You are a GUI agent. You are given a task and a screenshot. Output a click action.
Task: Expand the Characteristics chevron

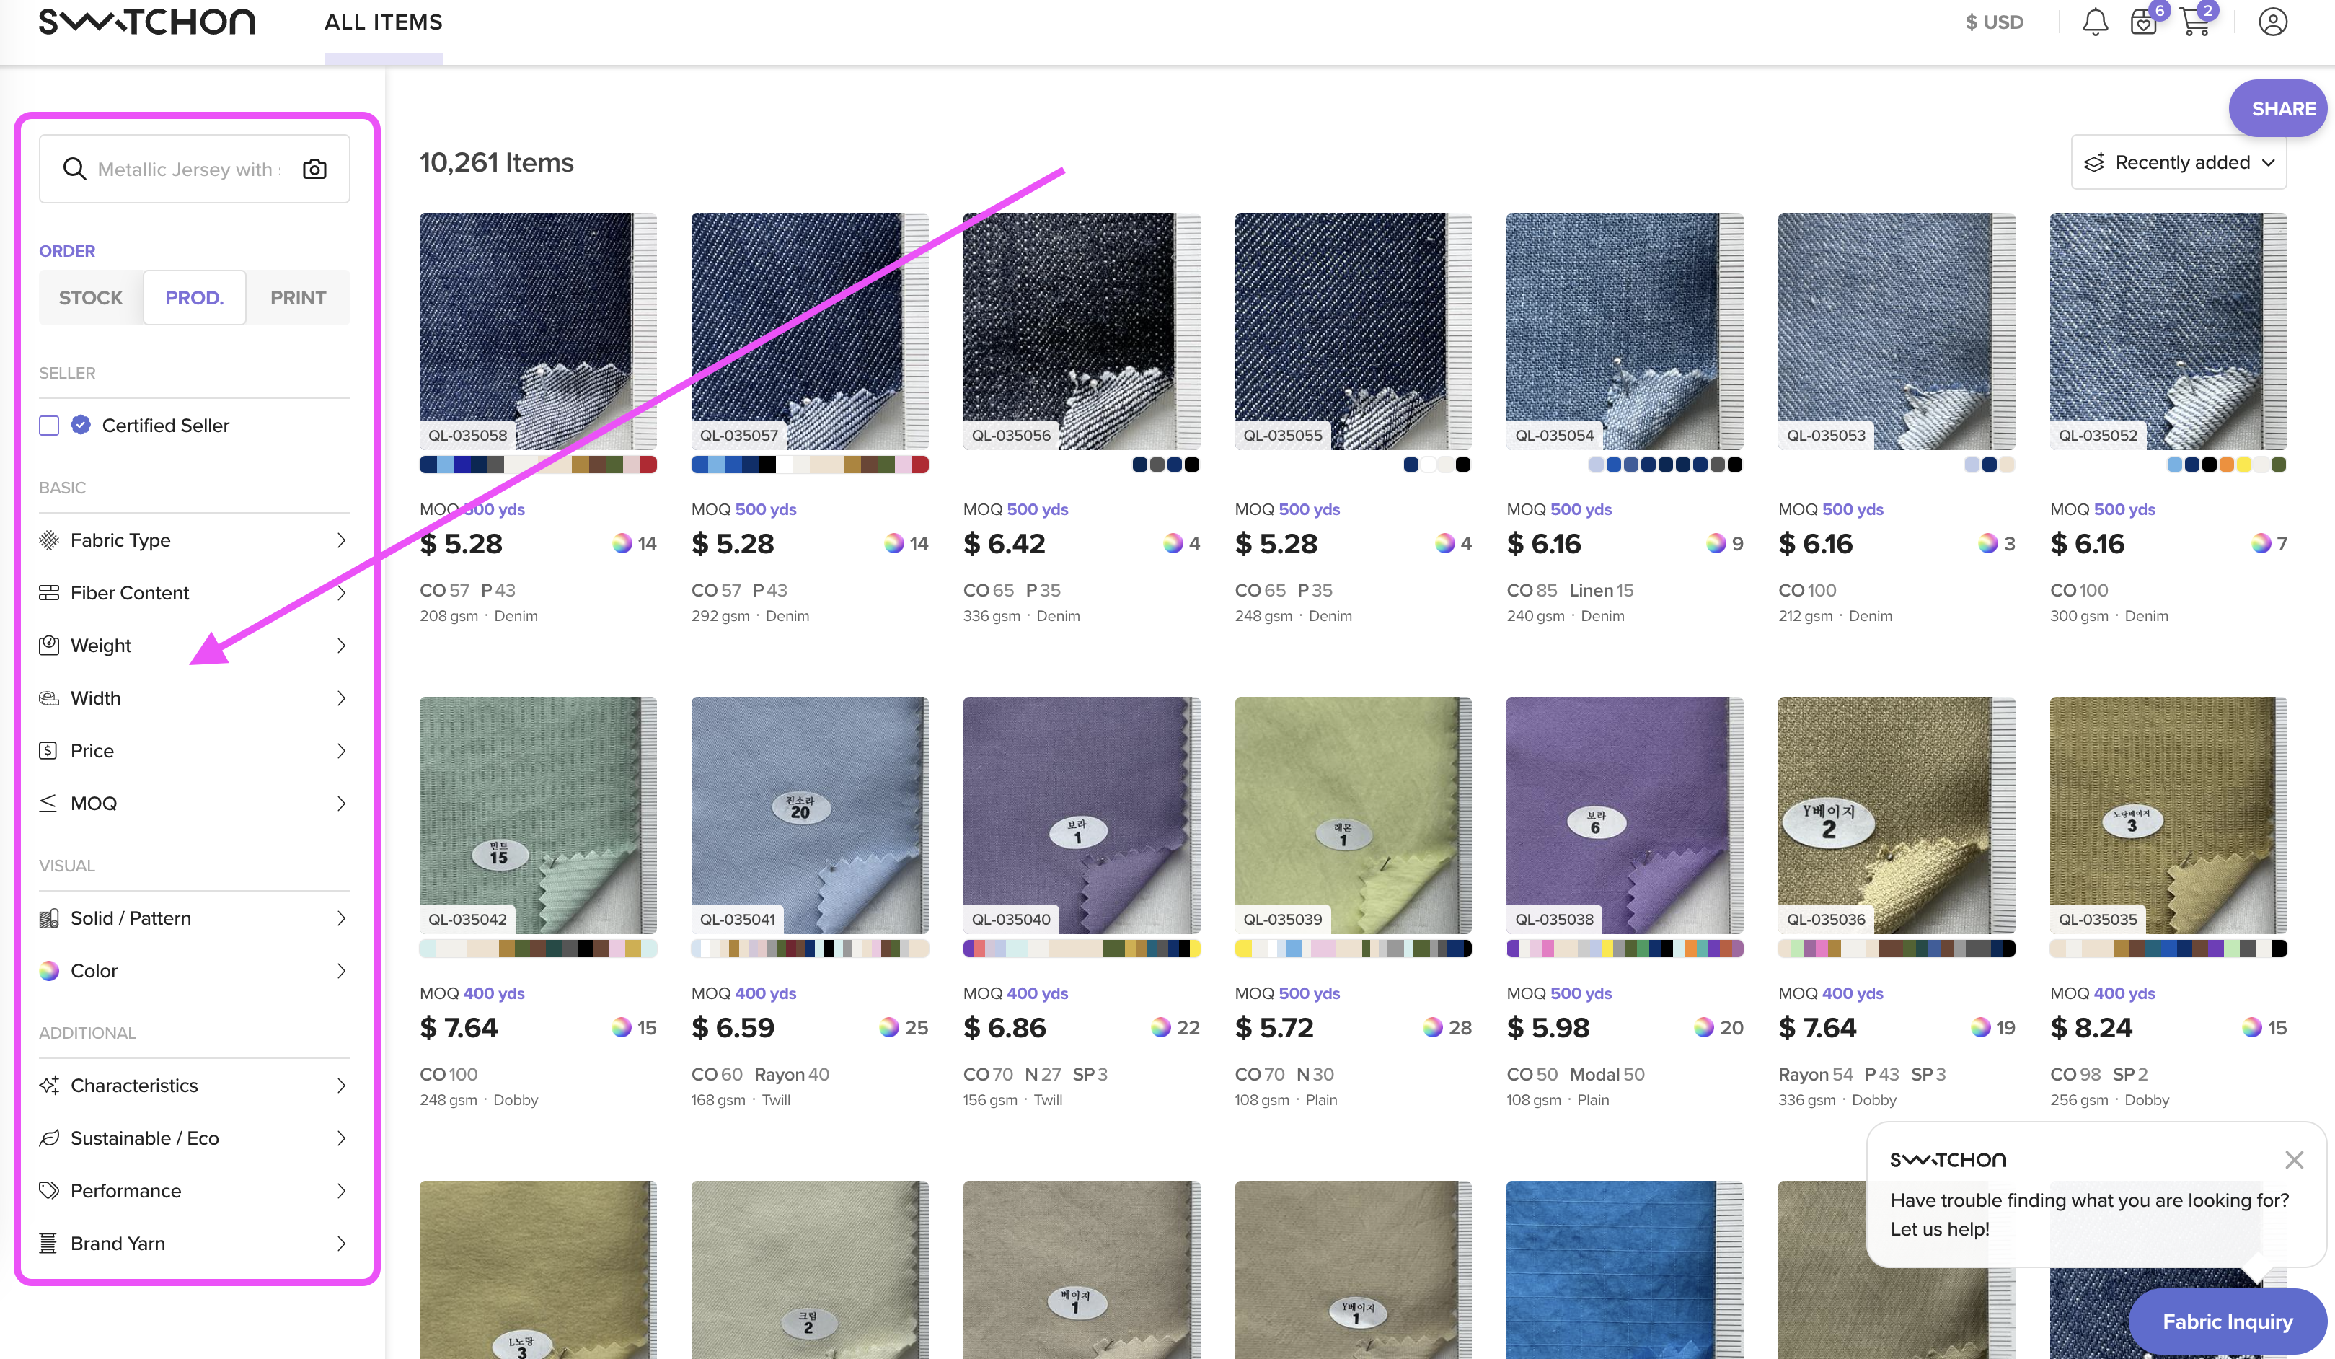(341, 1086)
